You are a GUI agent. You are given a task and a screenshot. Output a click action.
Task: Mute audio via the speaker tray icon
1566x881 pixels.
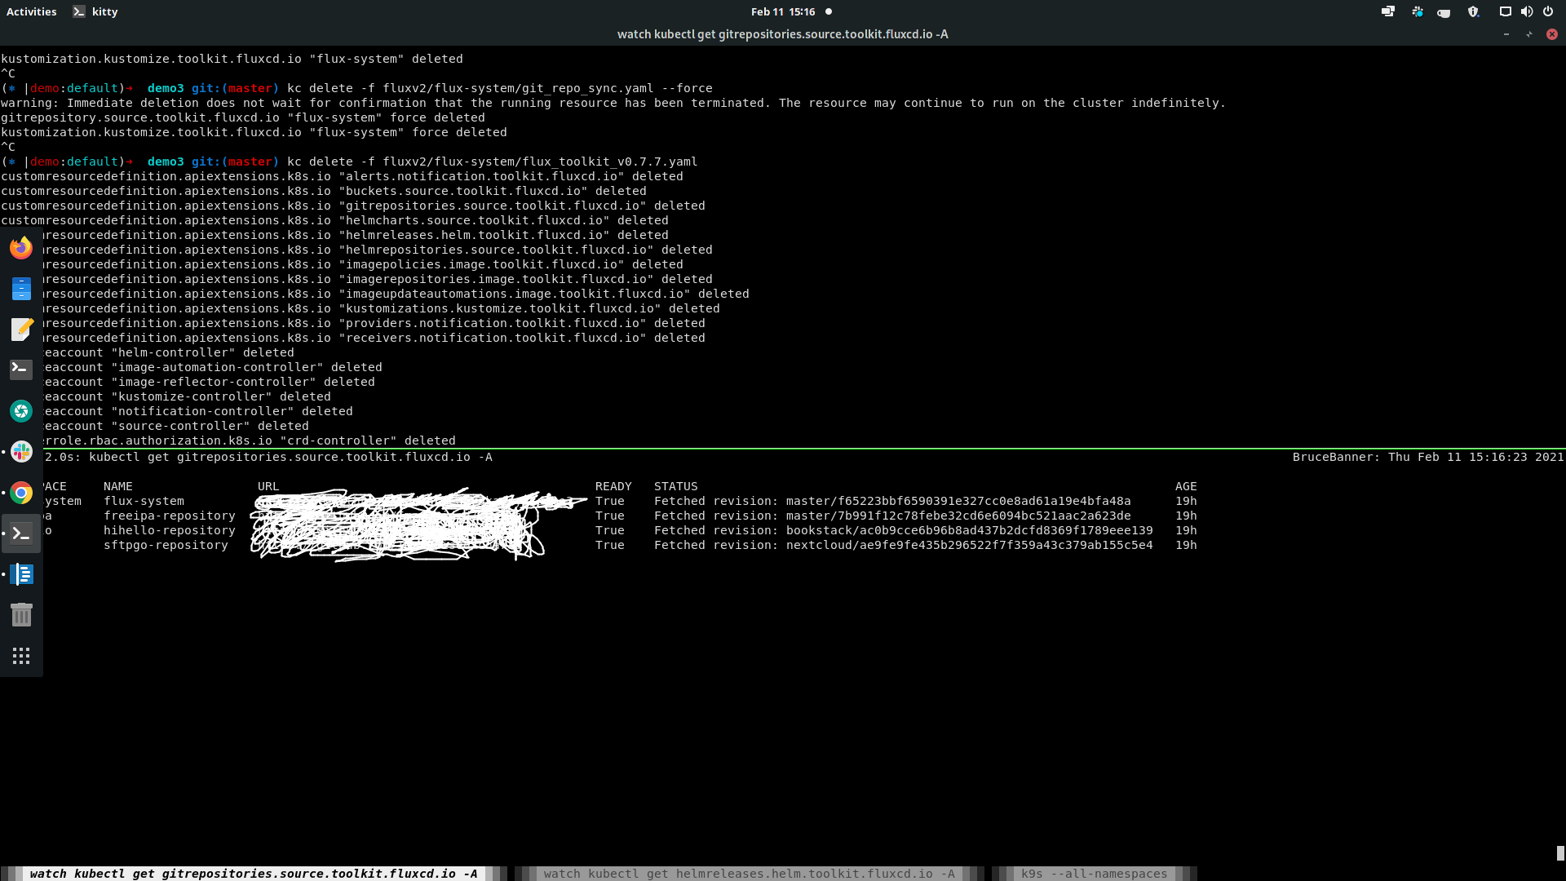click(x=1527, y=11)
